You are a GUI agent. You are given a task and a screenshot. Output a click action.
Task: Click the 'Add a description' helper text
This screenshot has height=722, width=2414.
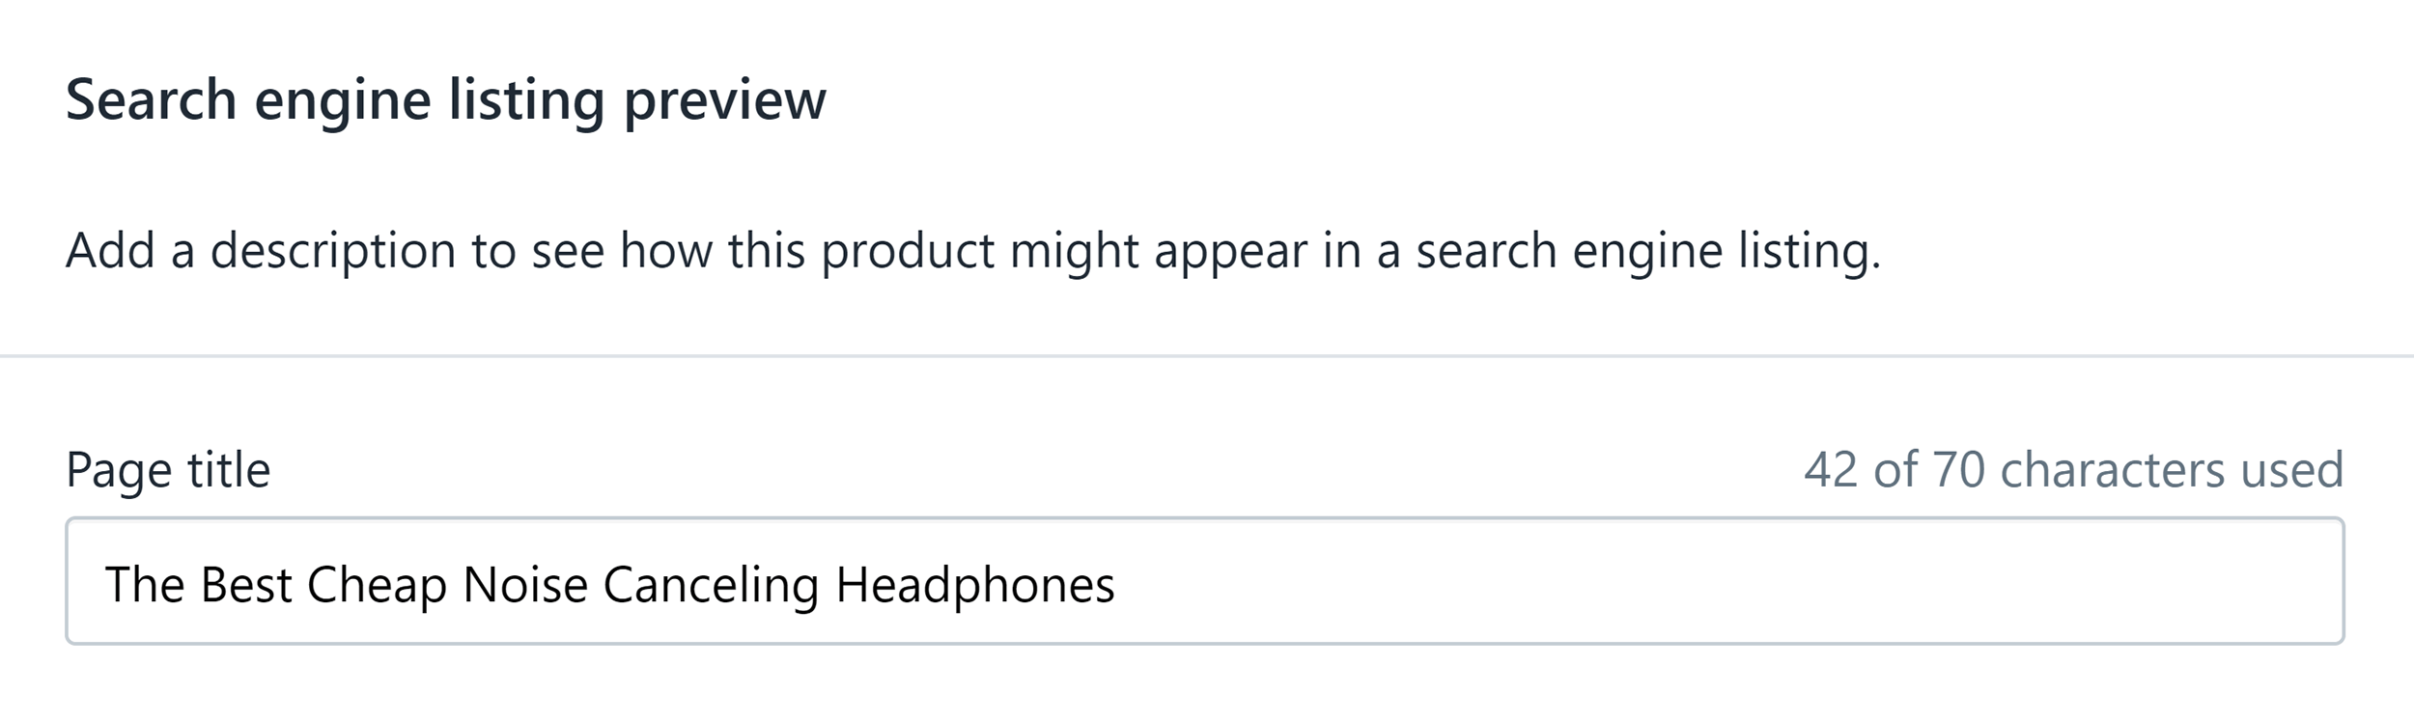(973, 252)
